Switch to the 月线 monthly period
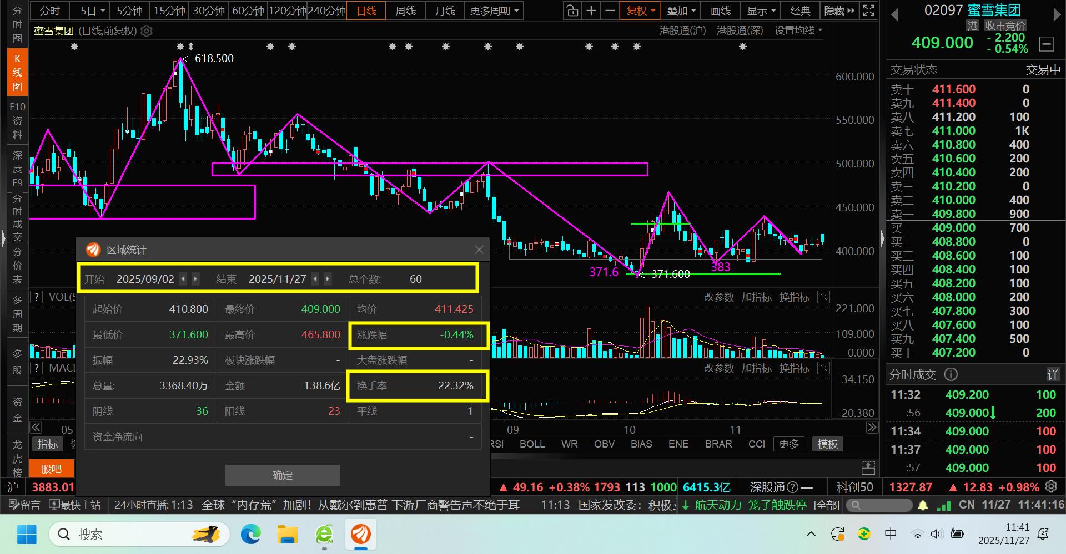The height and width of the screenshot is (554, 1066). [445, 11]
